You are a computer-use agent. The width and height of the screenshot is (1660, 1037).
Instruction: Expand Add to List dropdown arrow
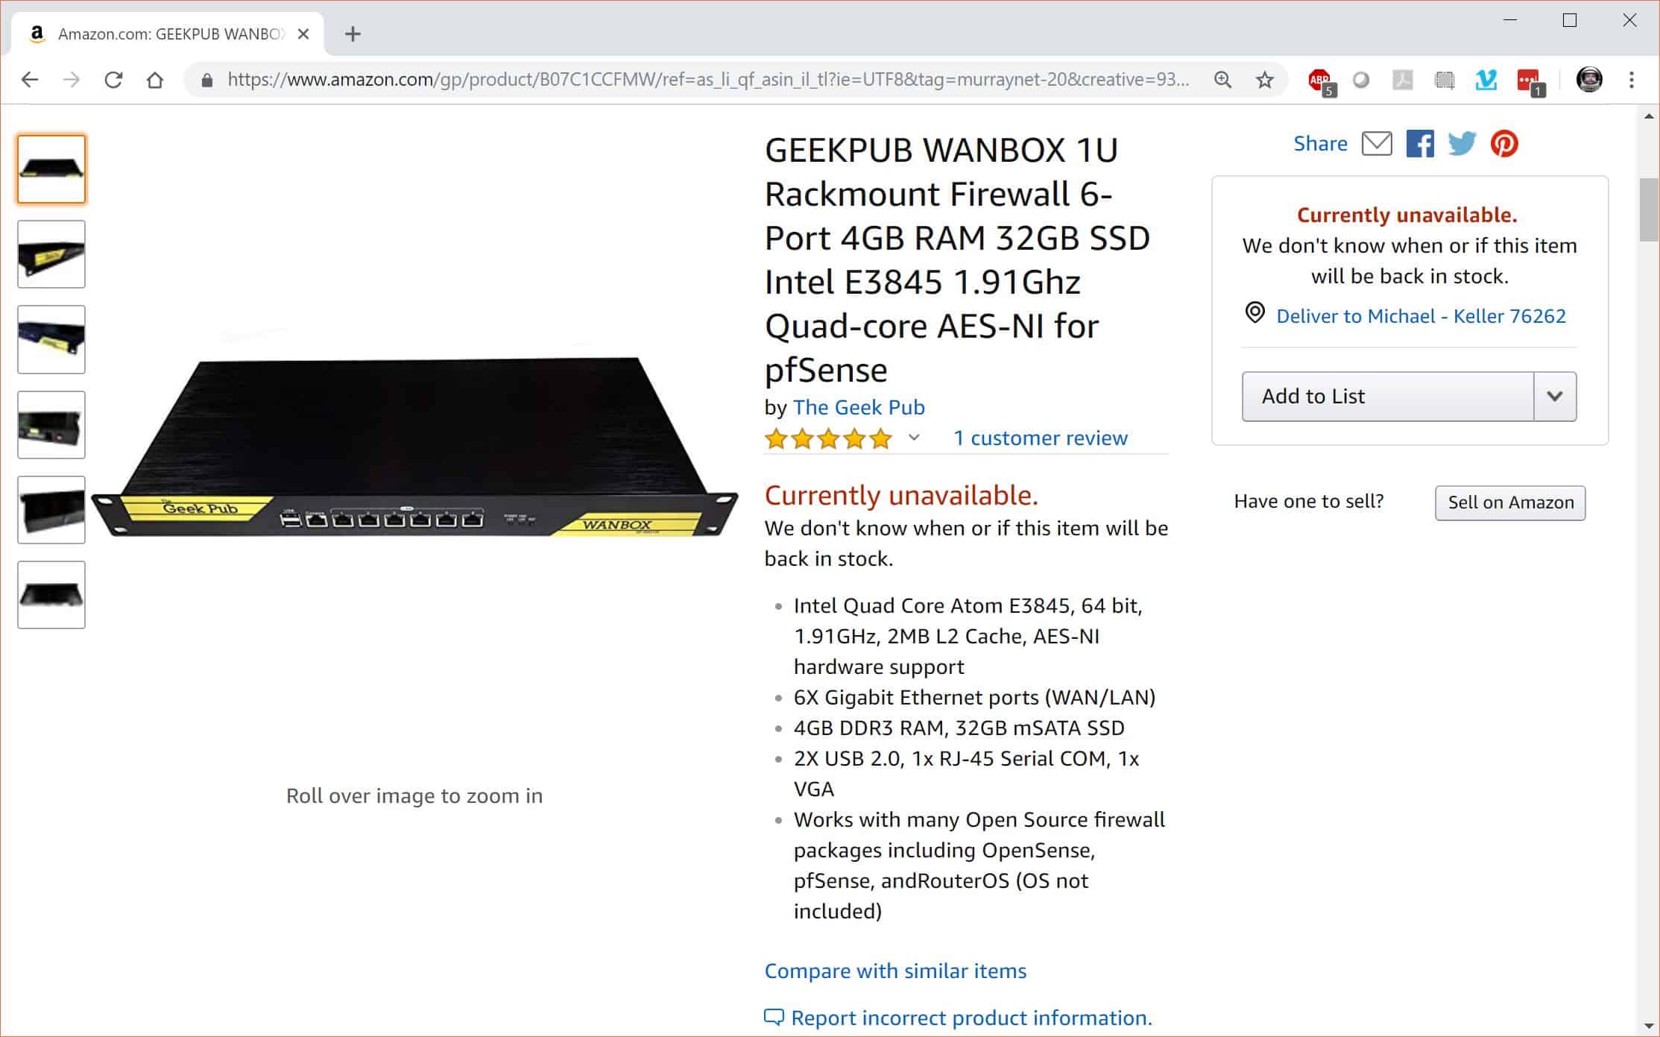(x=1555, y=397)
